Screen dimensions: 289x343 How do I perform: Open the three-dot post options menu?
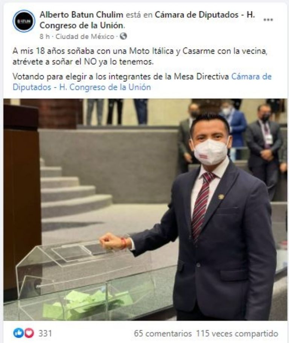[268, 20]
